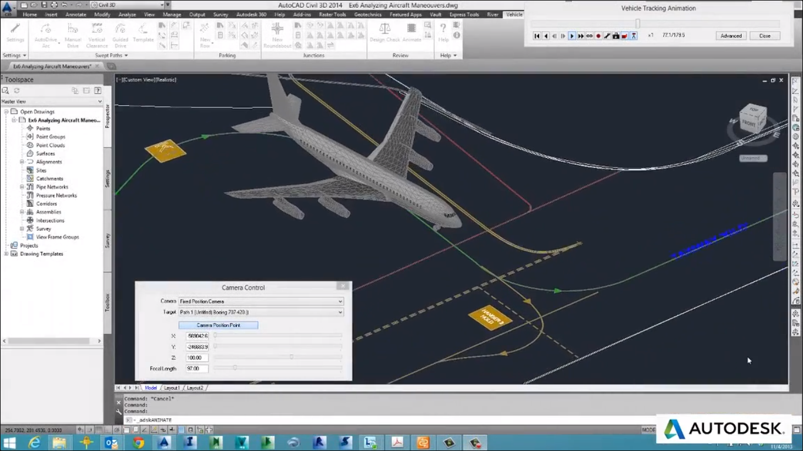This screenshot has height=451, width=803.
Task: Open Outlook from the taskbar
Action: click(x=112, y=442)
